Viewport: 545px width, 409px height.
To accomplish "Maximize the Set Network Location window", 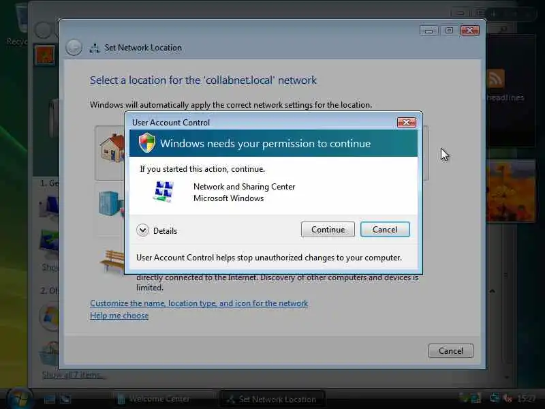I will [x=449, y=31].
